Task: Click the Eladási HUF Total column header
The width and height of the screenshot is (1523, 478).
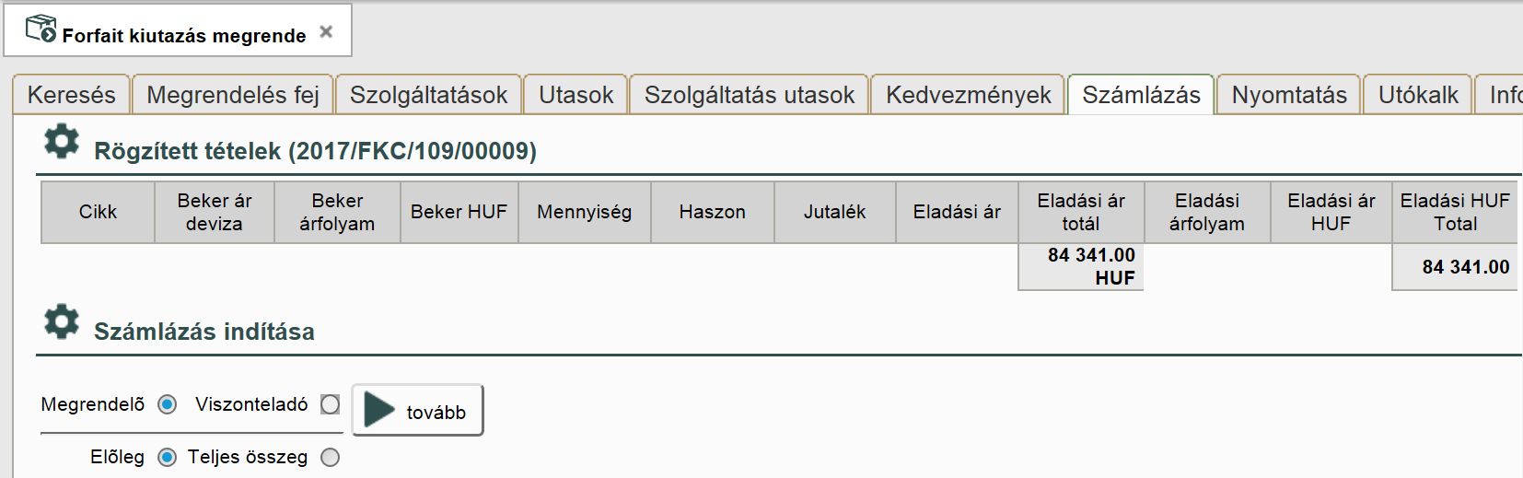Action: [x=1455, y=212]
